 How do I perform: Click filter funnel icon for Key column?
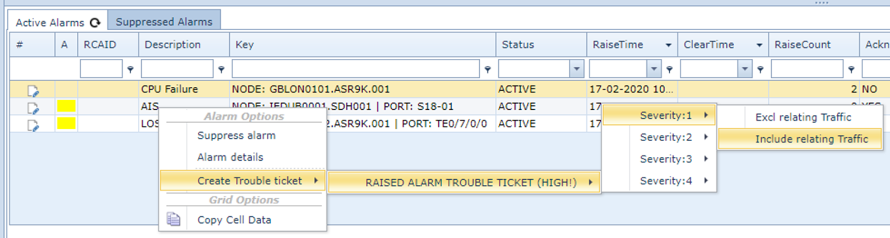tap(488, 69)
